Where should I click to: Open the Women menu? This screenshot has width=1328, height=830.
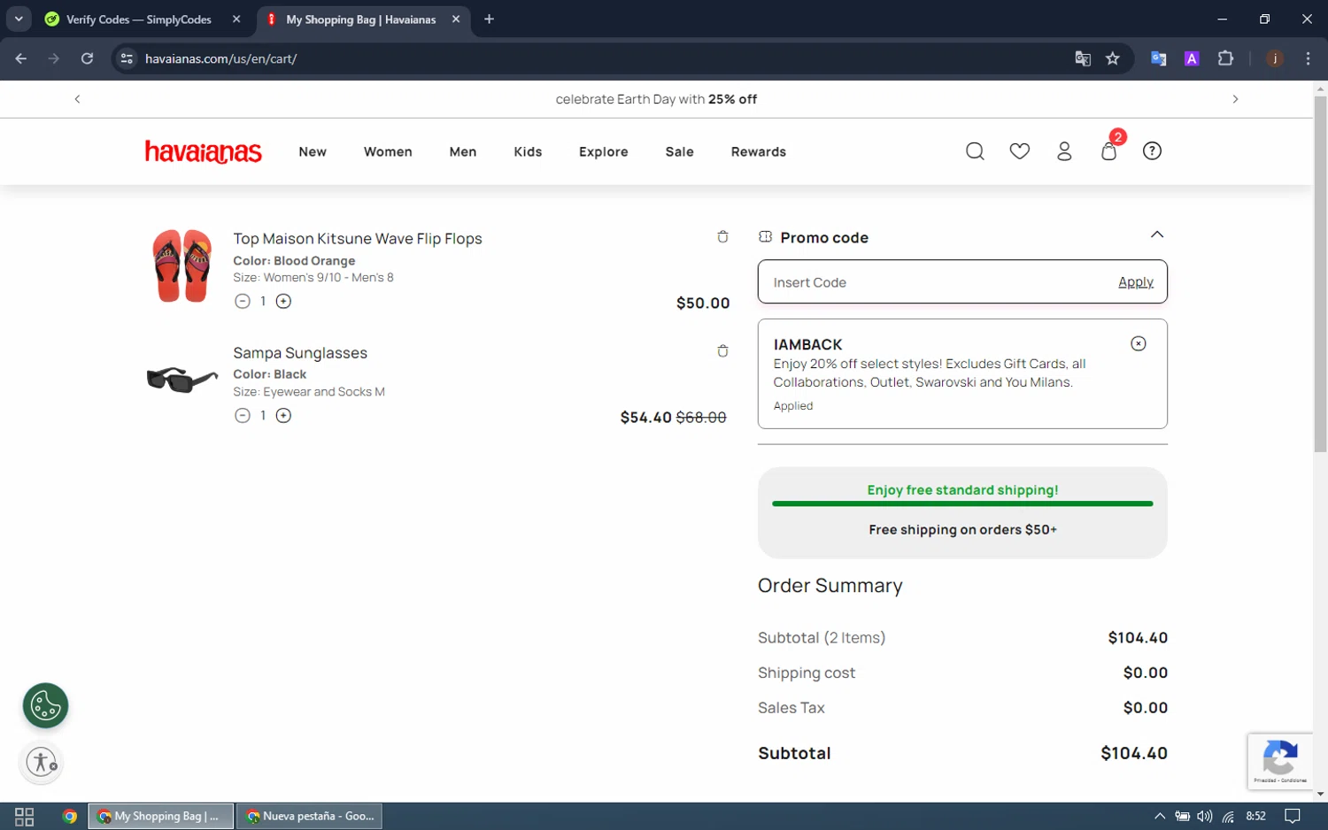pyautogui.click(x=388, y=152)
